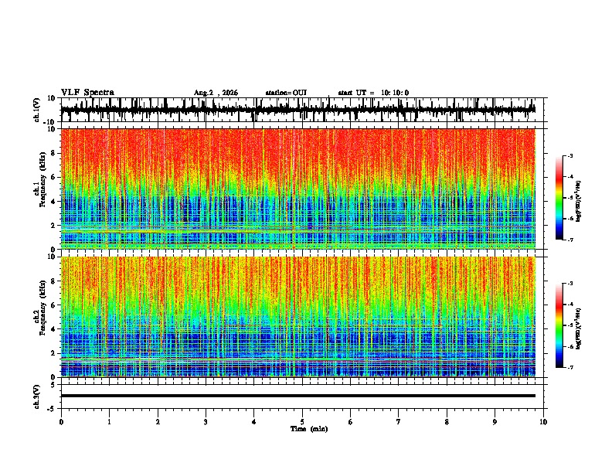Click the ch.2 color bar log(PSD) label
This screenshot has width=612, height=473.
pos(578,328)
